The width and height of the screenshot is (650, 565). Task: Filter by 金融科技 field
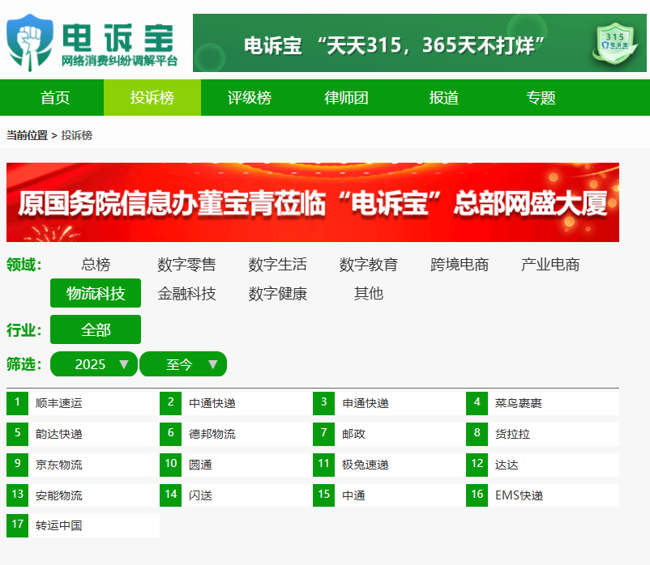[x=186, y=294]
